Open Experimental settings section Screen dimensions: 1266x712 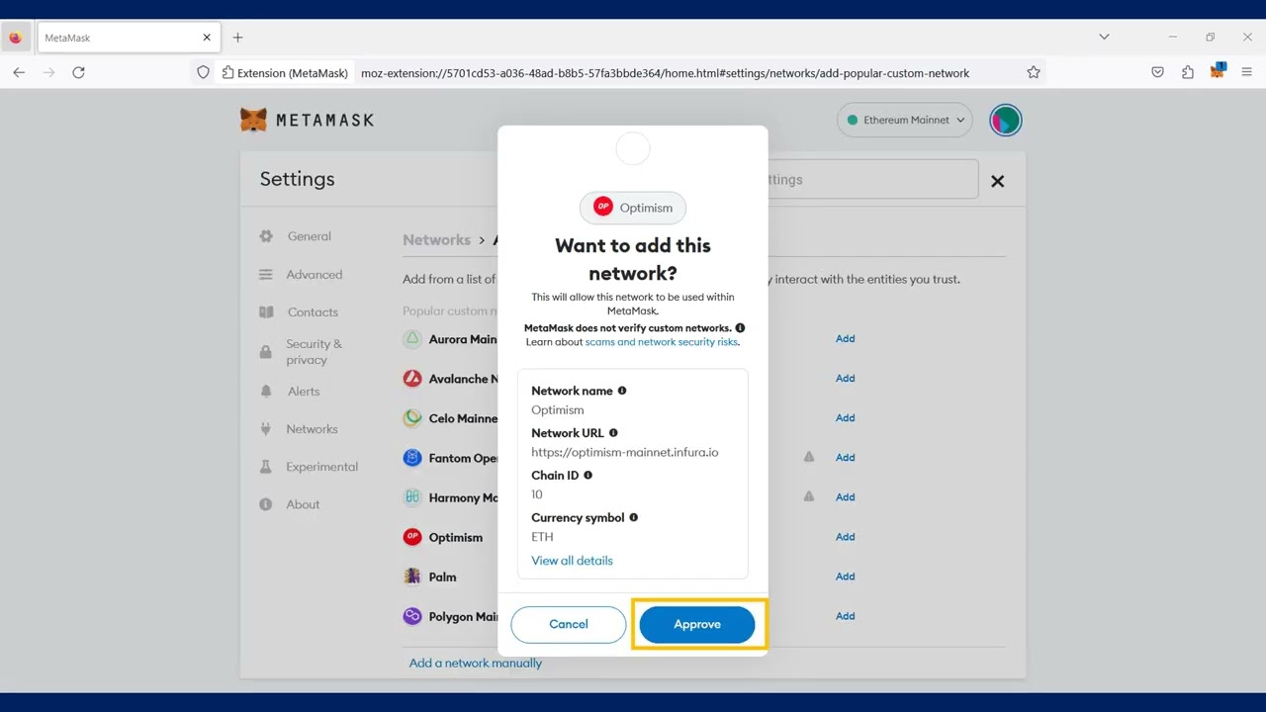322,467
